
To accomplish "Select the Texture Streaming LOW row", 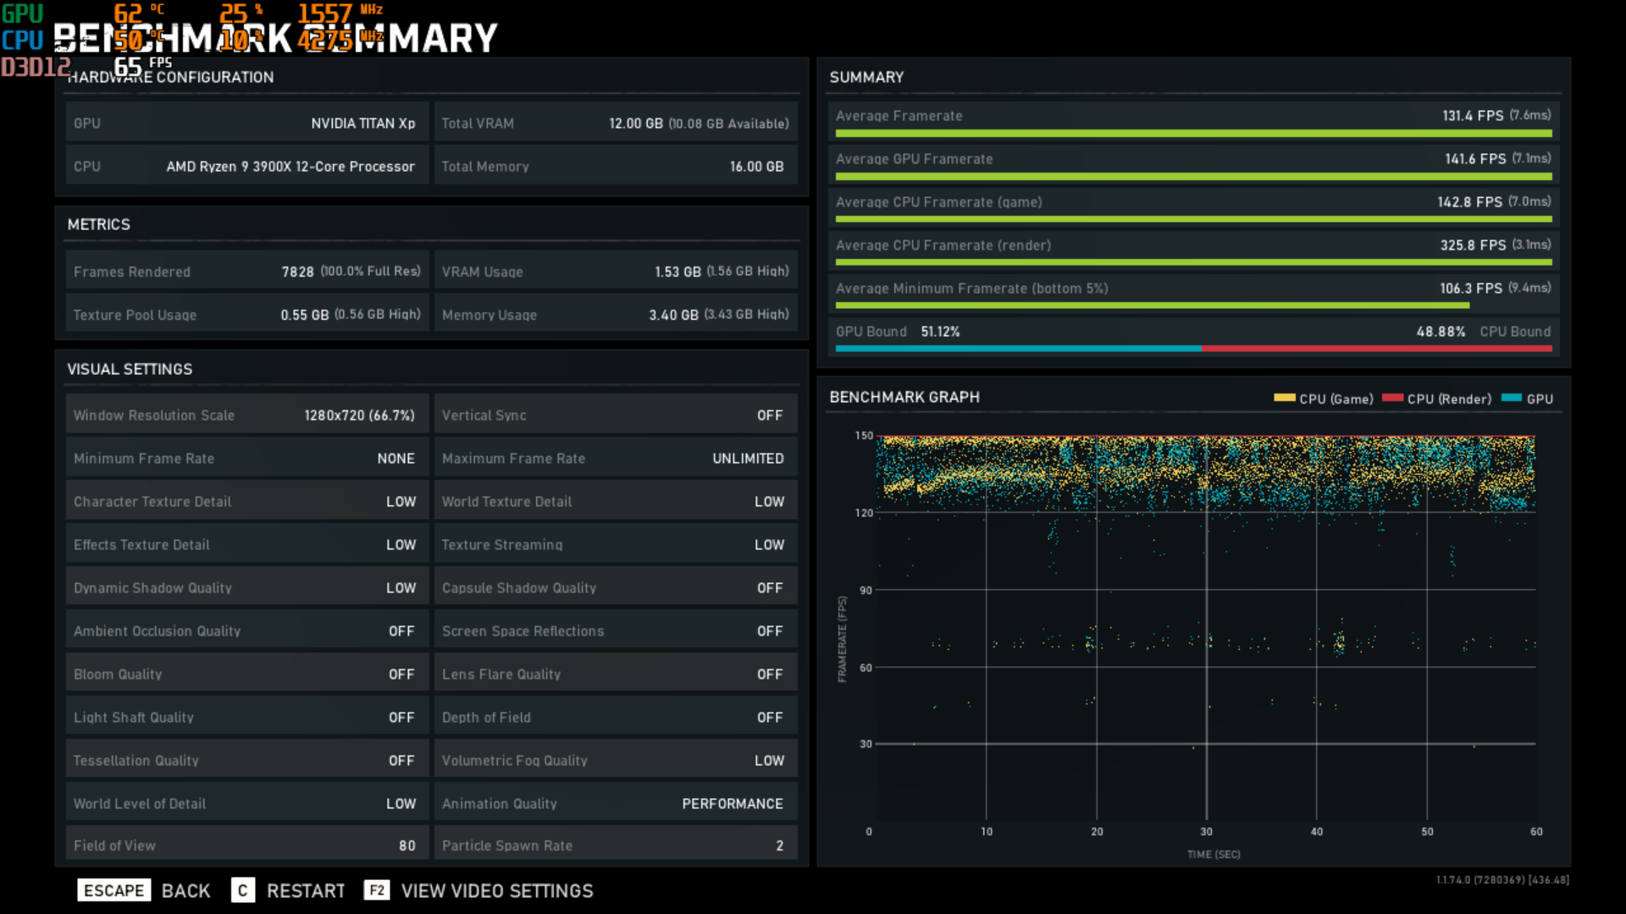I will click(616, 544).
